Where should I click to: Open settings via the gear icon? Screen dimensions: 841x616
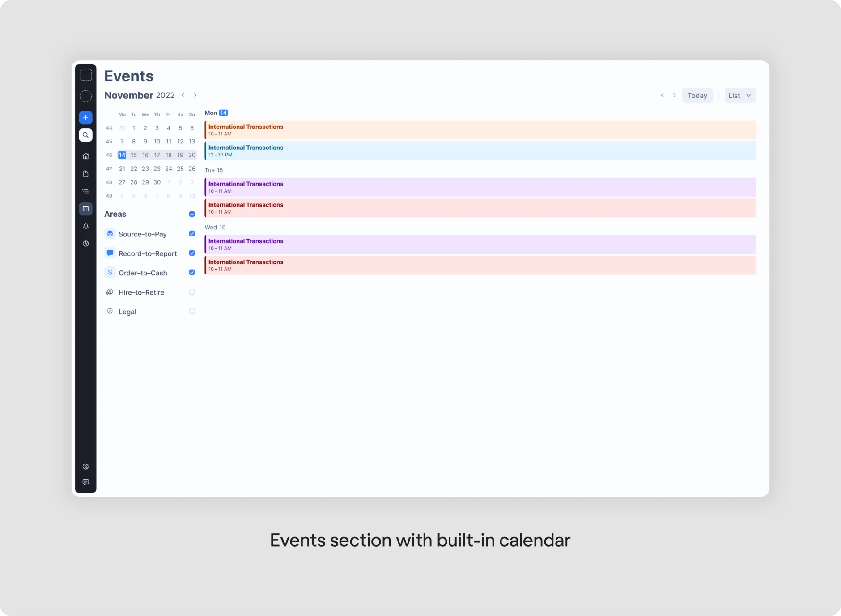click(86, 467)
